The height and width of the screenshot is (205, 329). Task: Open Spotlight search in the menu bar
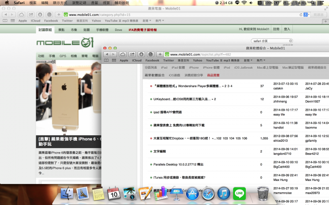coord(313,3)
